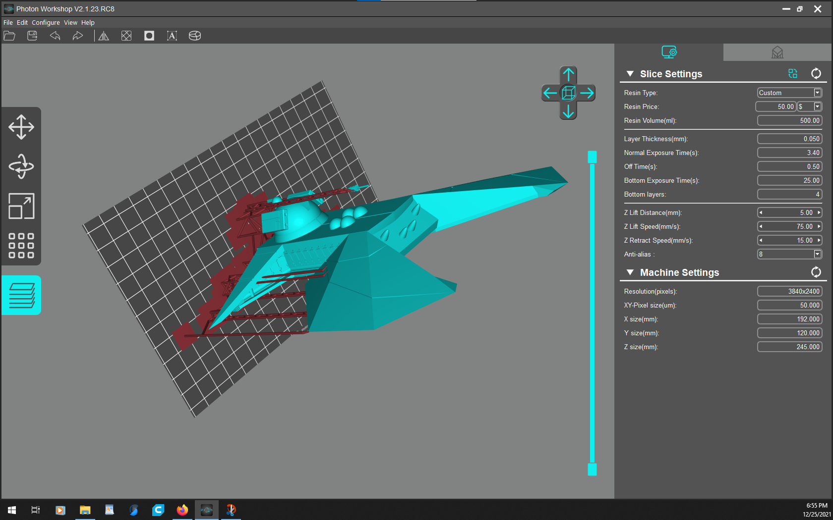833x520 pixels.
Task: Collapse the Slice Settings section
Action: tap(630, 73)
